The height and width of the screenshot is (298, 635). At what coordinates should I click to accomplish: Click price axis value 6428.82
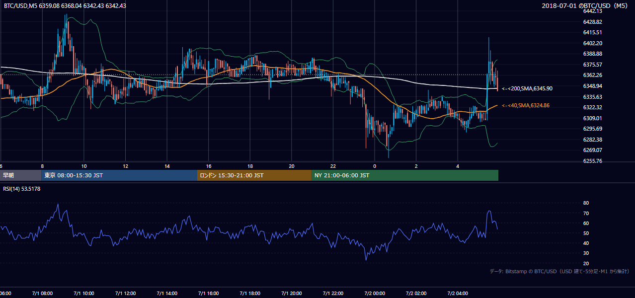[592, 22]
